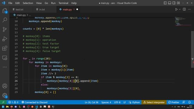The image size is (194, 109).
Task: Click the Prettier status bar item
Action: [x=174, y=102]
